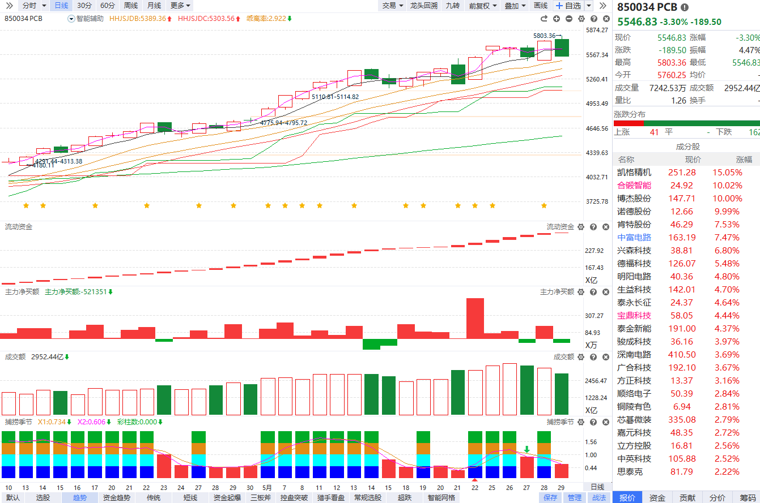Click info icon beside 850034 PCB title
This screenshot has height=503, width=760.
pyautogui.click(x=685, y=7)
